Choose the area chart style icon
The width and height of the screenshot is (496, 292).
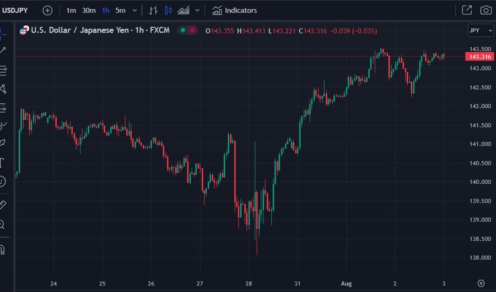pyautogui.click(x=184, y=10)
